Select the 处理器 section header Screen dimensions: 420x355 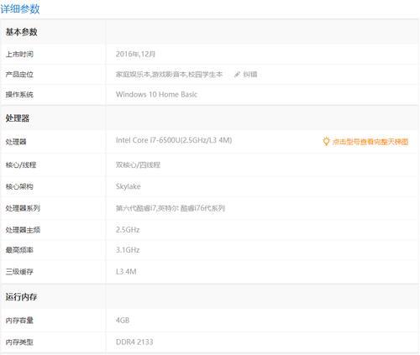coord(18,118)
